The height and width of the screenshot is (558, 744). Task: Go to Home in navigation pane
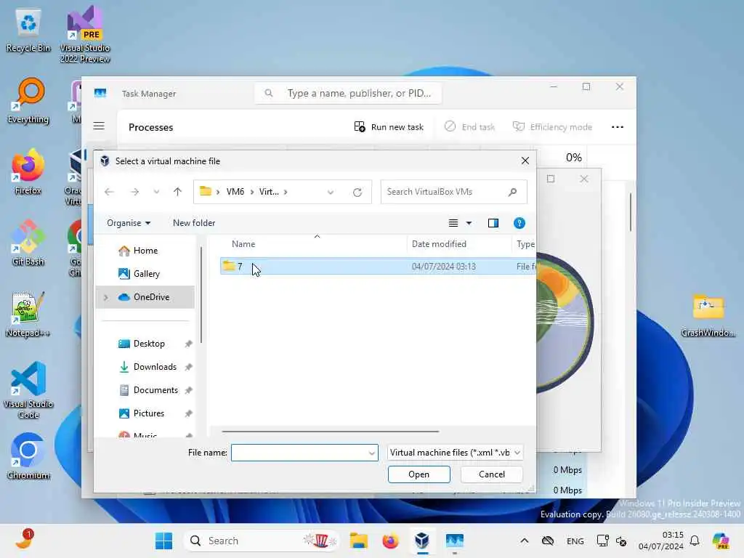coord(145,251)
